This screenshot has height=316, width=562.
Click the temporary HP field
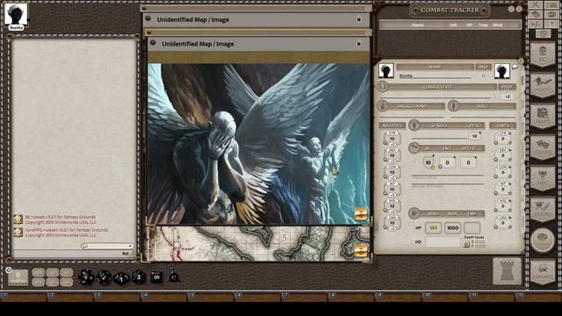[x=472, y=228]
